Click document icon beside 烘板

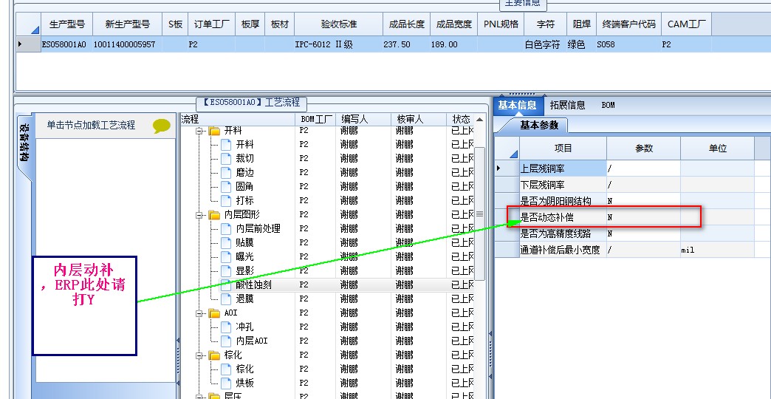coord(226,383)
